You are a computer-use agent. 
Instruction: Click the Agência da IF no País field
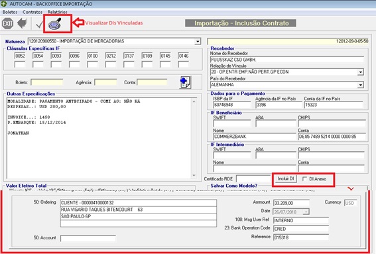point(279,105)
